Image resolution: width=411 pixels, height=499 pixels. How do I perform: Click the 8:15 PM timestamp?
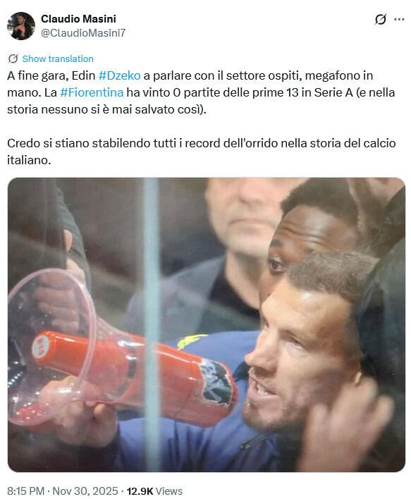(25, 491)
